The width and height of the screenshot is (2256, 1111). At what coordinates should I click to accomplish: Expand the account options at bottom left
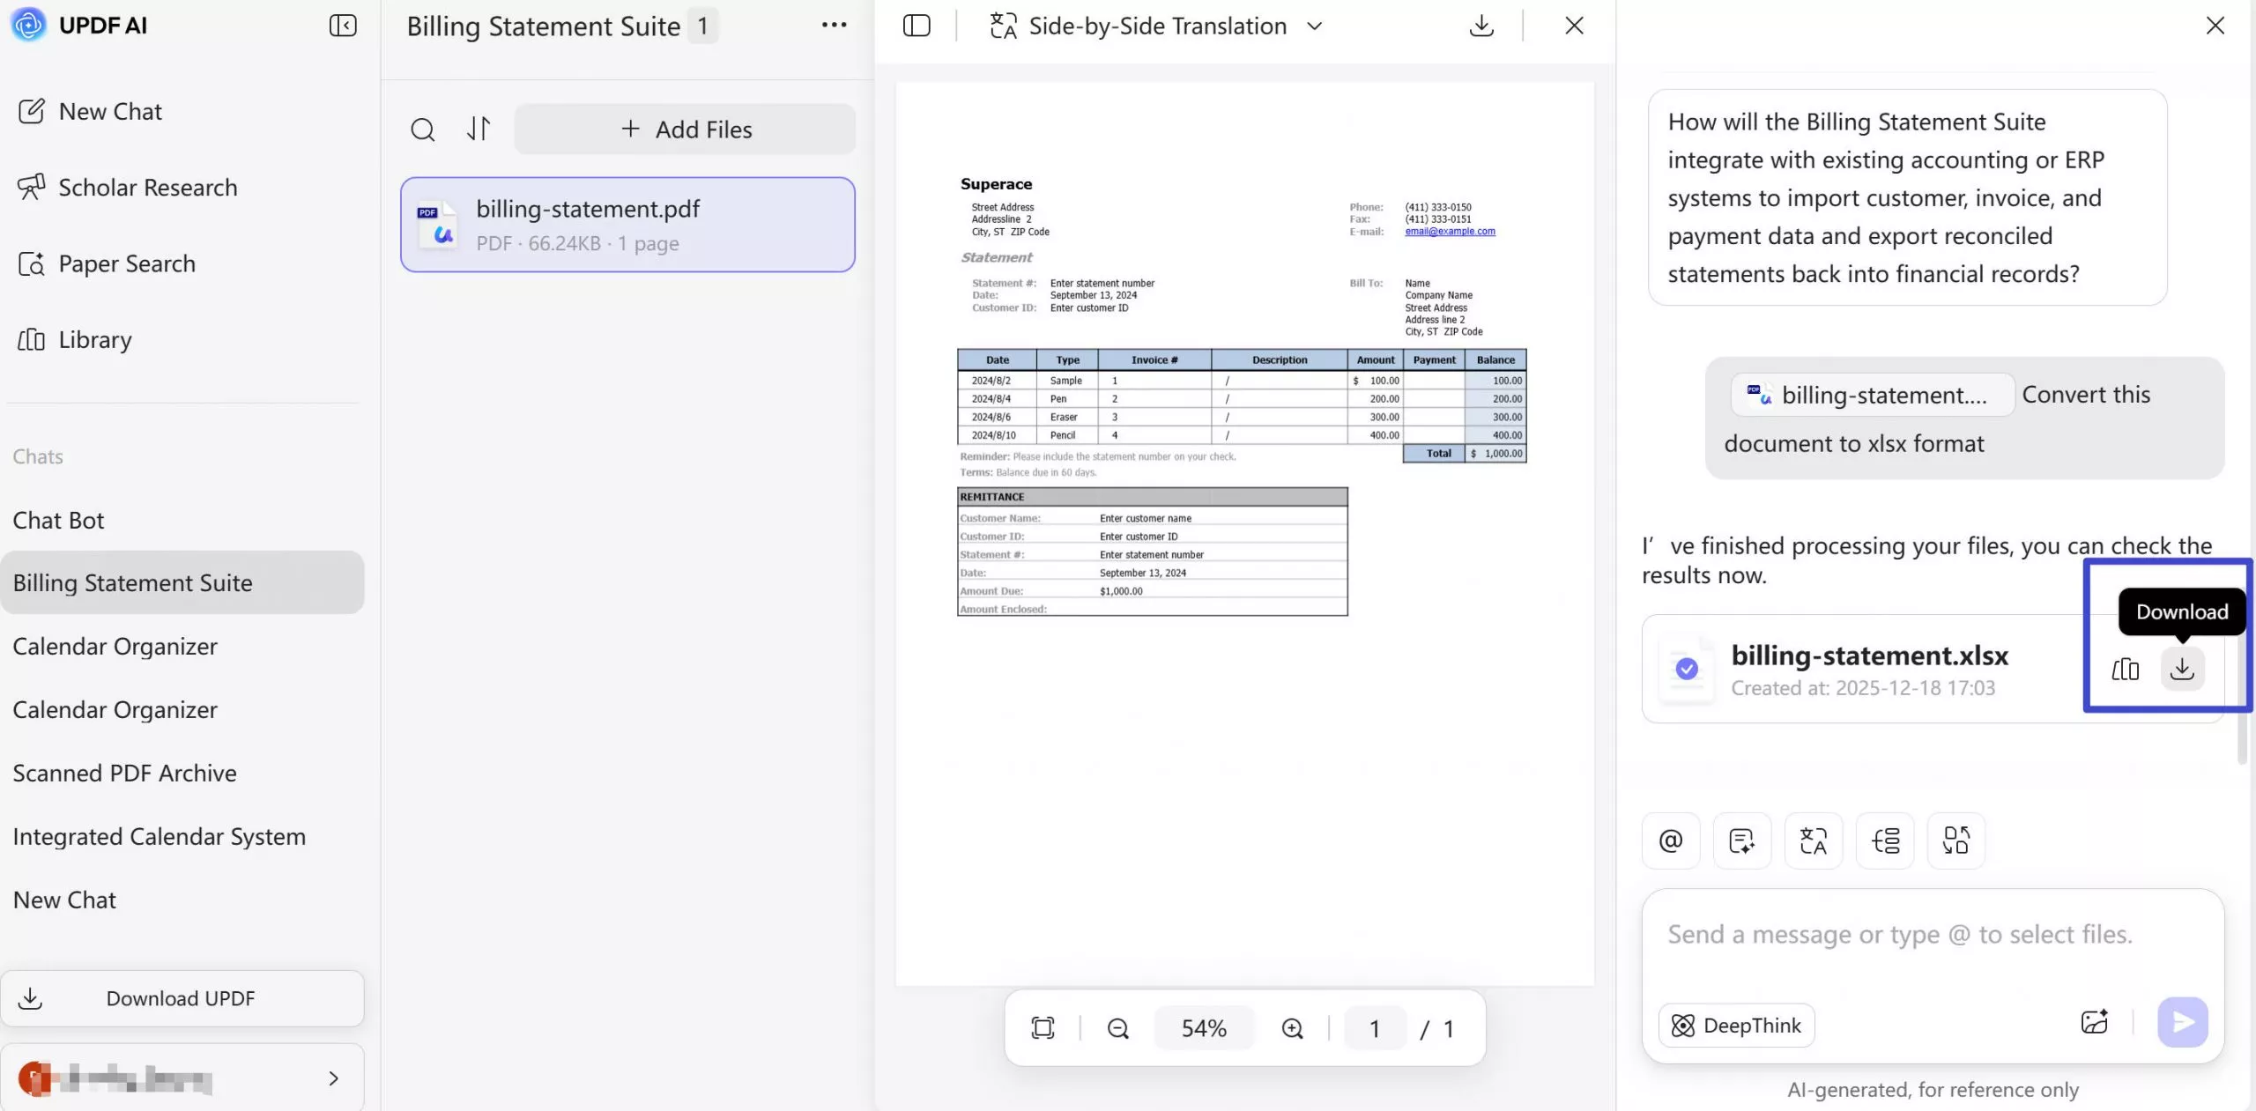point(332,1079)
